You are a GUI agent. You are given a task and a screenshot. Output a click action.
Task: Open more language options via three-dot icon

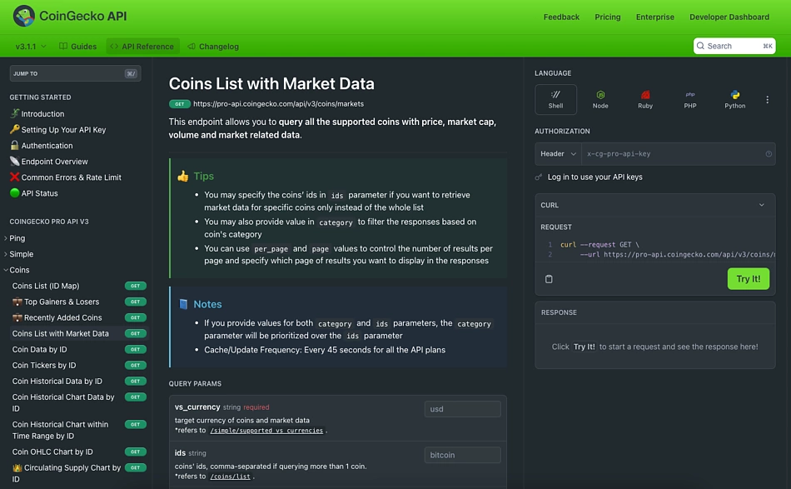pos(766,98)
